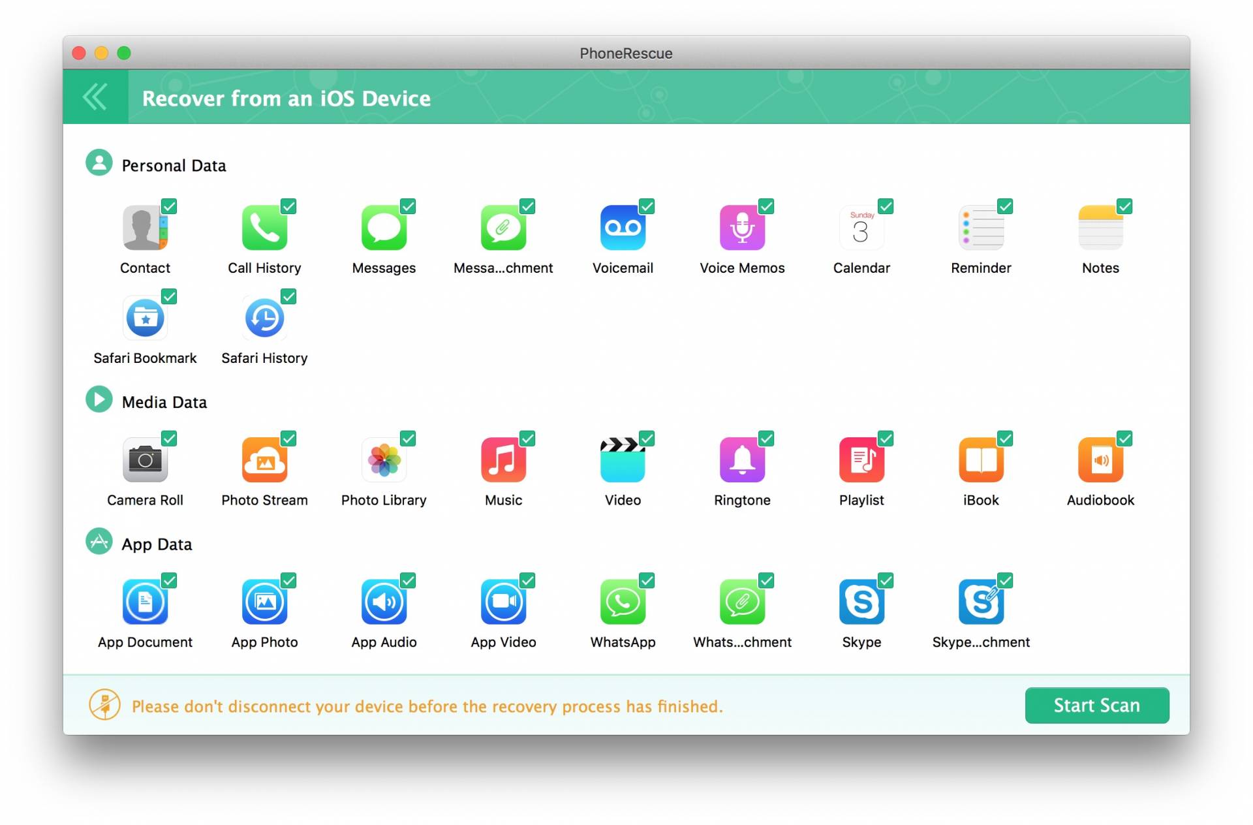The image size is (1253, 825).
Task: Click the disconnect warning message text
Action: point(427,706)
